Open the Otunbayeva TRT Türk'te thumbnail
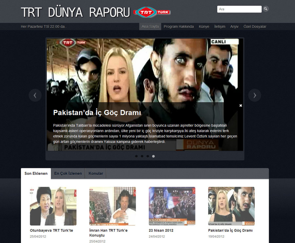 tap(53, 206)
